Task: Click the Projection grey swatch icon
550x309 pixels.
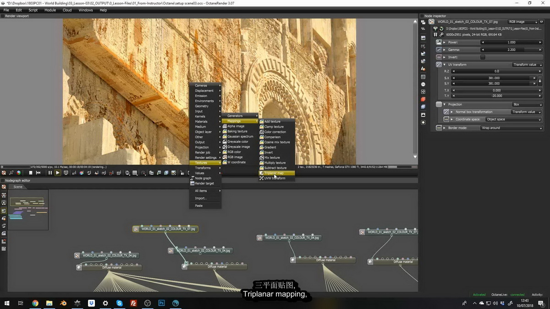Action: (x=439, y=104)
